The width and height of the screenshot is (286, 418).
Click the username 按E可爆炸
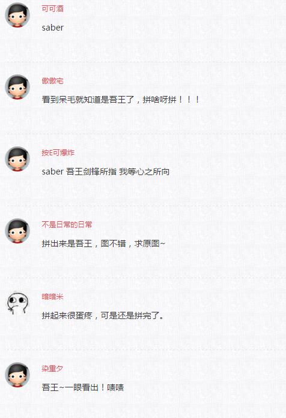coord(58,153)
